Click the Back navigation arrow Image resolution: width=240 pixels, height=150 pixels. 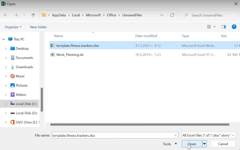(5, 15)
